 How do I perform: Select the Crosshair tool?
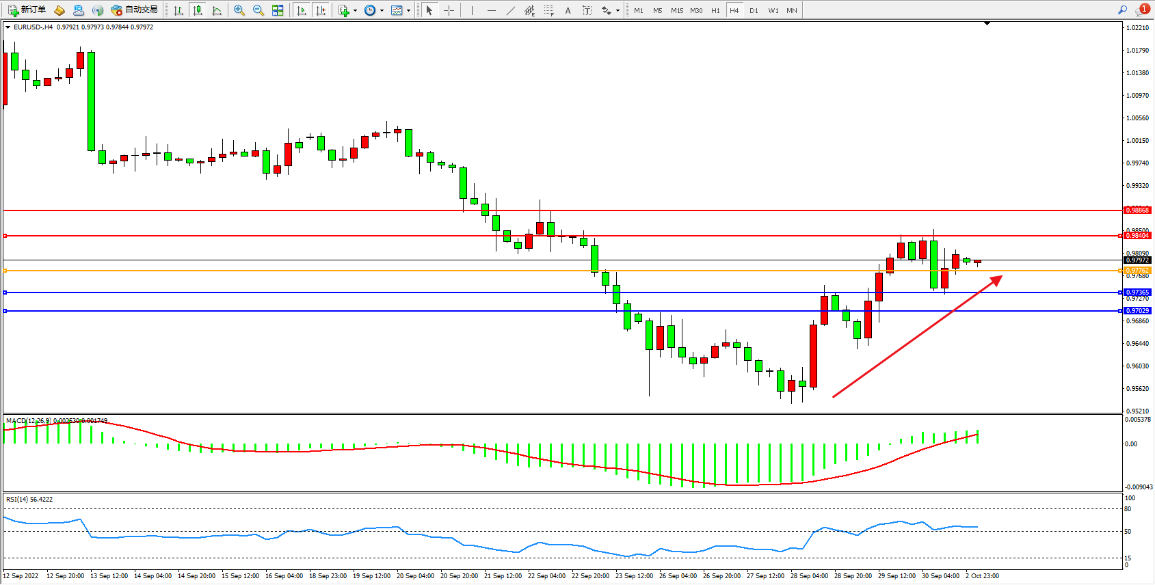tap(449, 10)
